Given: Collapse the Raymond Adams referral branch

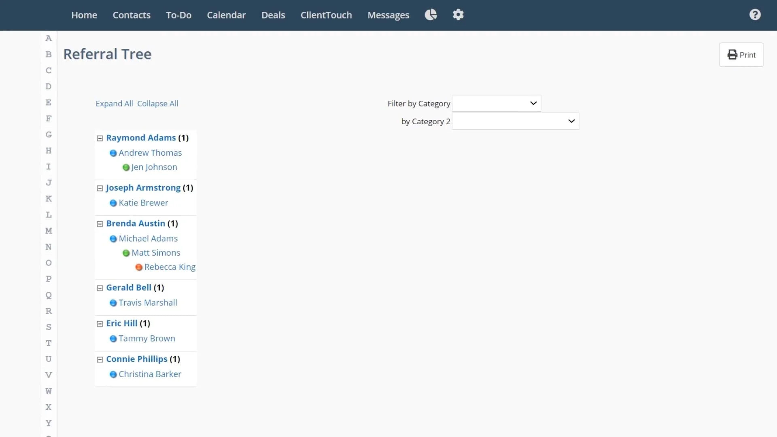Looking at the screenshot, I should 100,138.
